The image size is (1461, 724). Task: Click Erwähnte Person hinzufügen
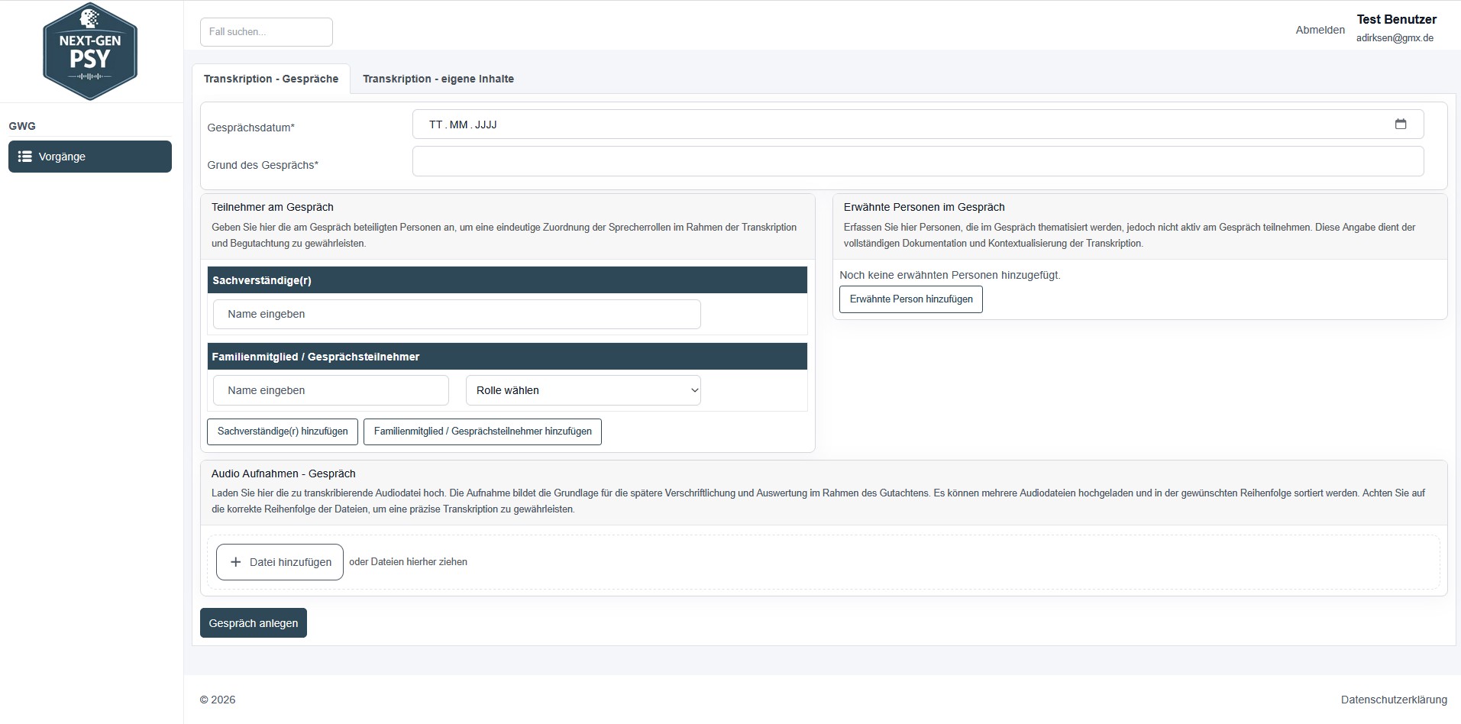pyautogui.click(x=910, y=299)
